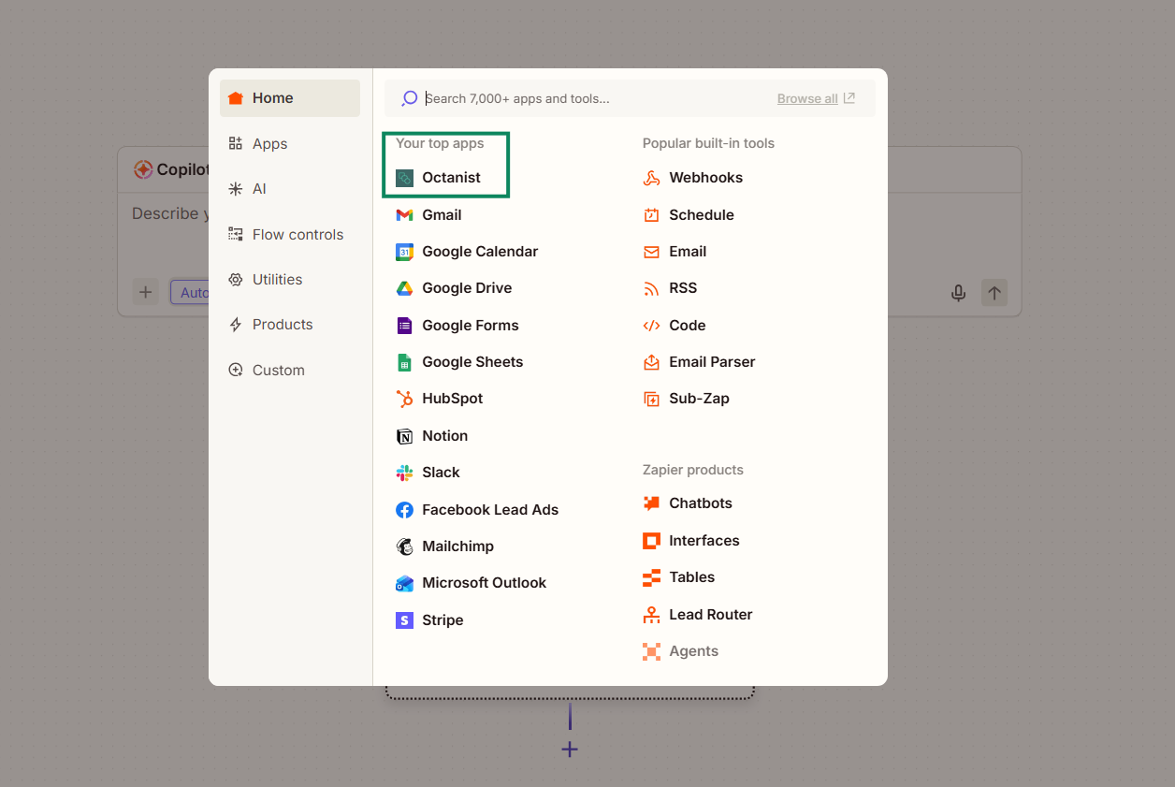Open the RSS built-in tool
This screenshot has height=787, width=1175.
point(682,288)
